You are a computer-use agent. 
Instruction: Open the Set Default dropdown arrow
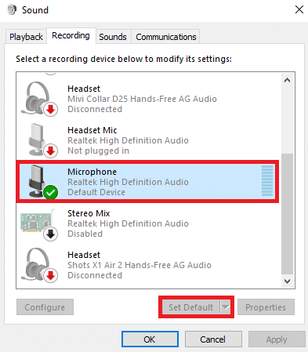(226, 307)
